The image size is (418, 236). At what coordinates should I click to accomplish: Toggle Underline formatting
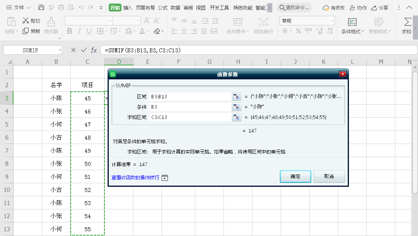pyautogui.click(x=89, y=31)
